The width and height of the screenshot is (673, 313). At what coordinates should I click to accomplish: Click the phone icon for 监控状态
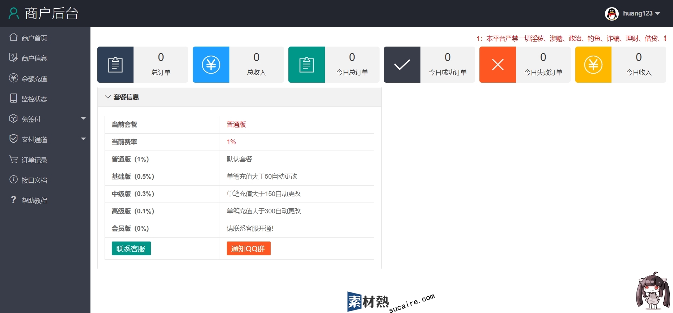click(13, 98)
